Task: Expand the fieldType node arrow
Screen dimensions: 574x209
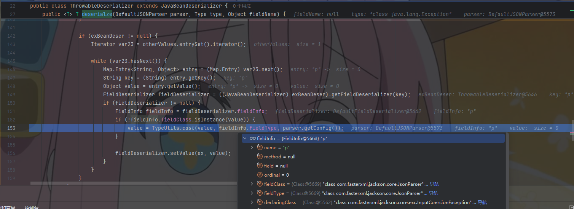Action: pos(252,193)
